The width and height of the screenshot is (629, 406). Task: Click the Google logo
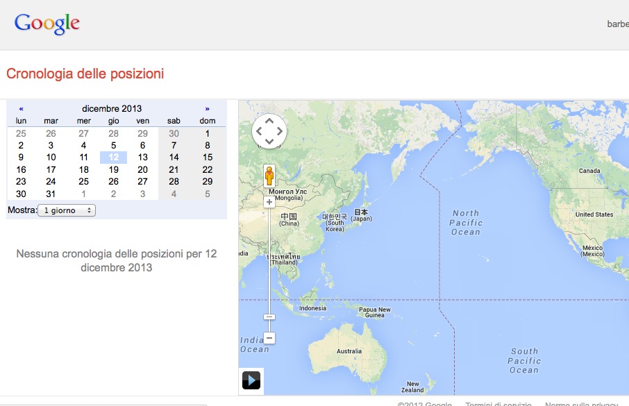point(47,24)
